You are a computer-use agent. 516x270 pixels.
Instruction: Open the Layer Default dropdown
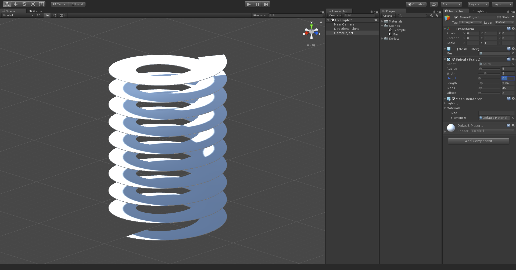coord(504,23)
